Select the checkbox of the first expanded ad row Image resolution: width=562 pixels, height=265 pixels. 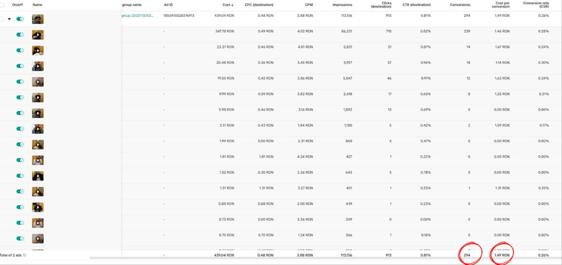[2, 19]
